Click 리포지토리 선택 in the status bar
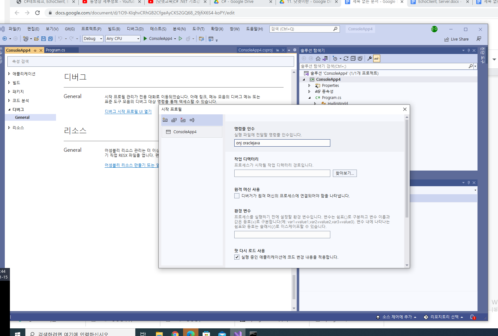This screenshot has width=498, height=336. point(443,317)
